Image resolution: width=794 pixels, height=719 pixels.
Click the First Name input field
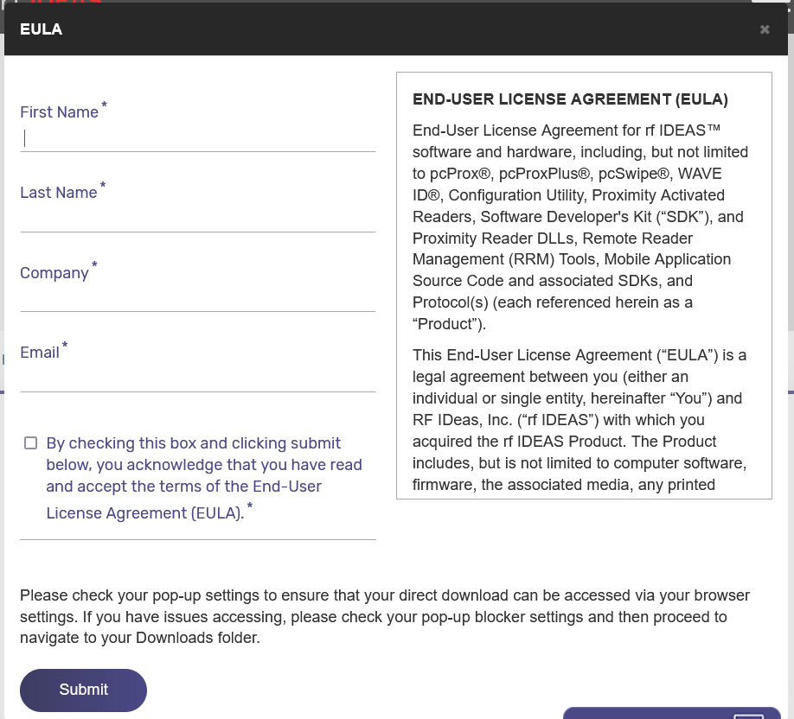(x=197, y=138)
